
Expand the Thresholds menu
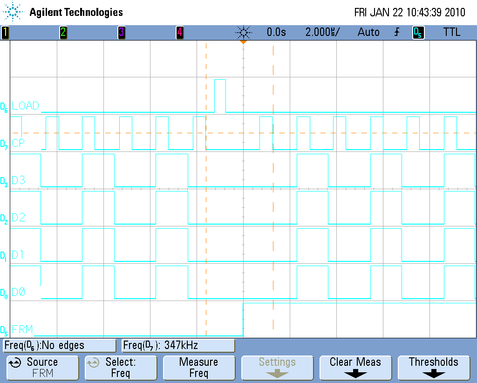click(434, 368)
